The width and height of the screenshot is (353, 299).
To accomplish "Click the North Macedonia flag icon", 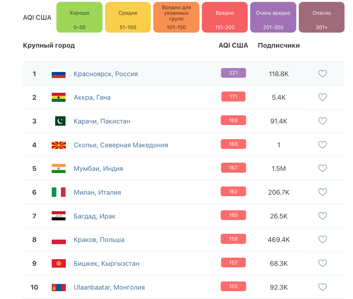I will click(x=59, y=145).
